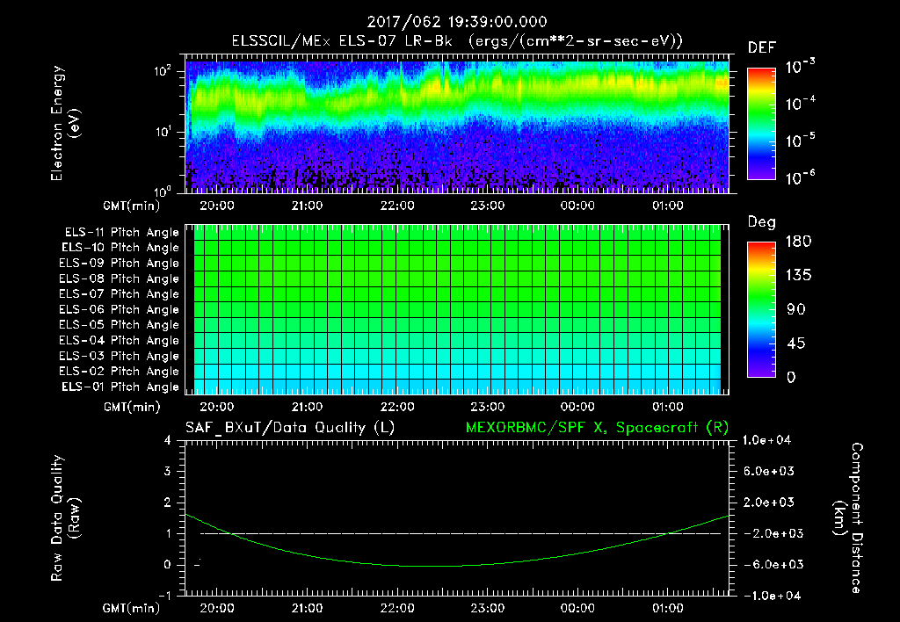Click the 45 value on Deg scale
This screenshot has height=622, width=900.
tap(795, 344)
